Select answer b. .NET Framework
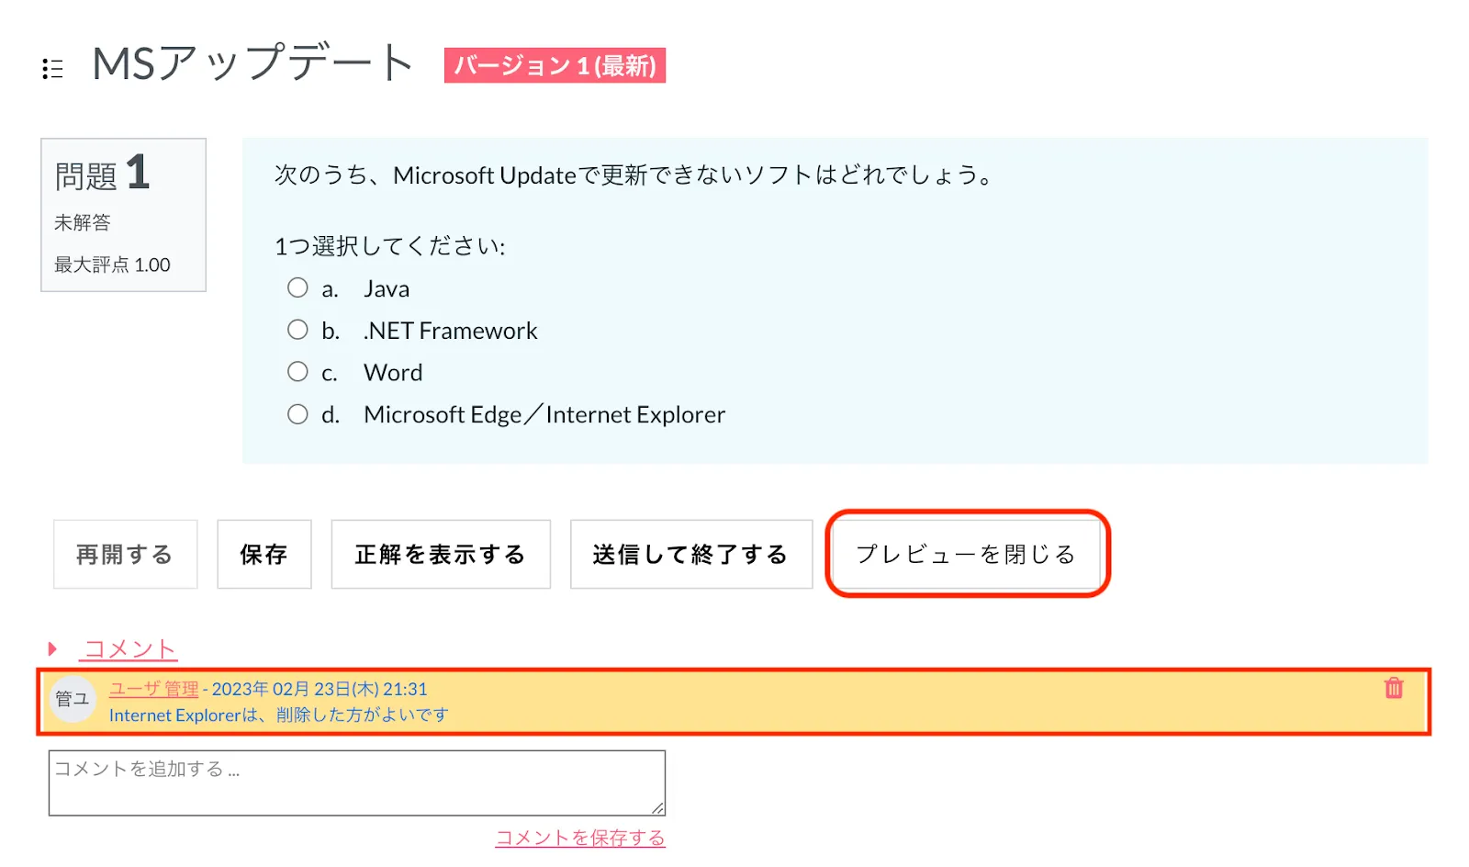This screenshot has width=1469, height=867. click(297, 330)
